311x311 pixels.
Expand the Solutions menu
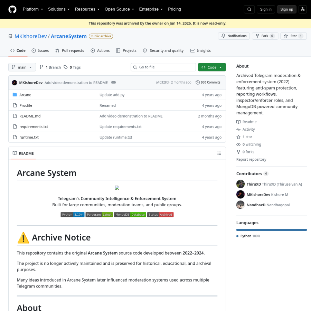[x=59, y=9]
